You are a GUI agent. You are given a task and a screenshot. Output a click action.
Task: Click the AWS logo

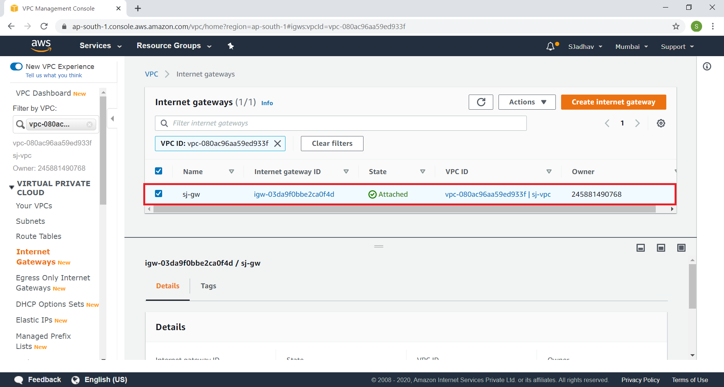41,46
